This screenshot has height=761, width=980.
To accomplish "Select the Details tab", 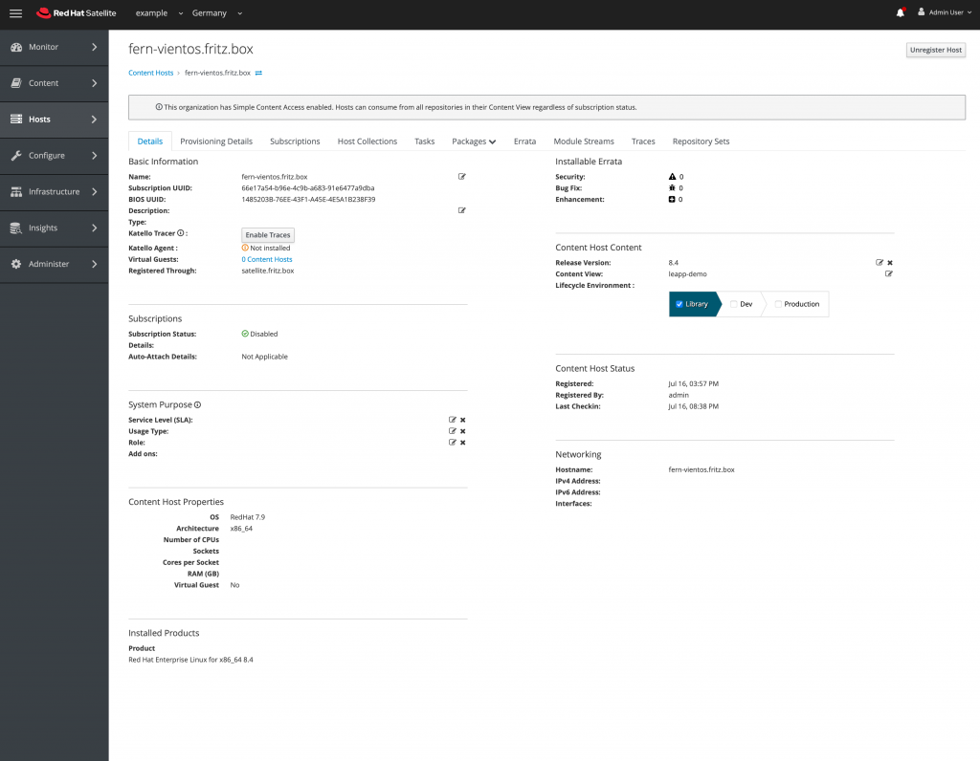I will pyautogui.click(x=150, y=141).
